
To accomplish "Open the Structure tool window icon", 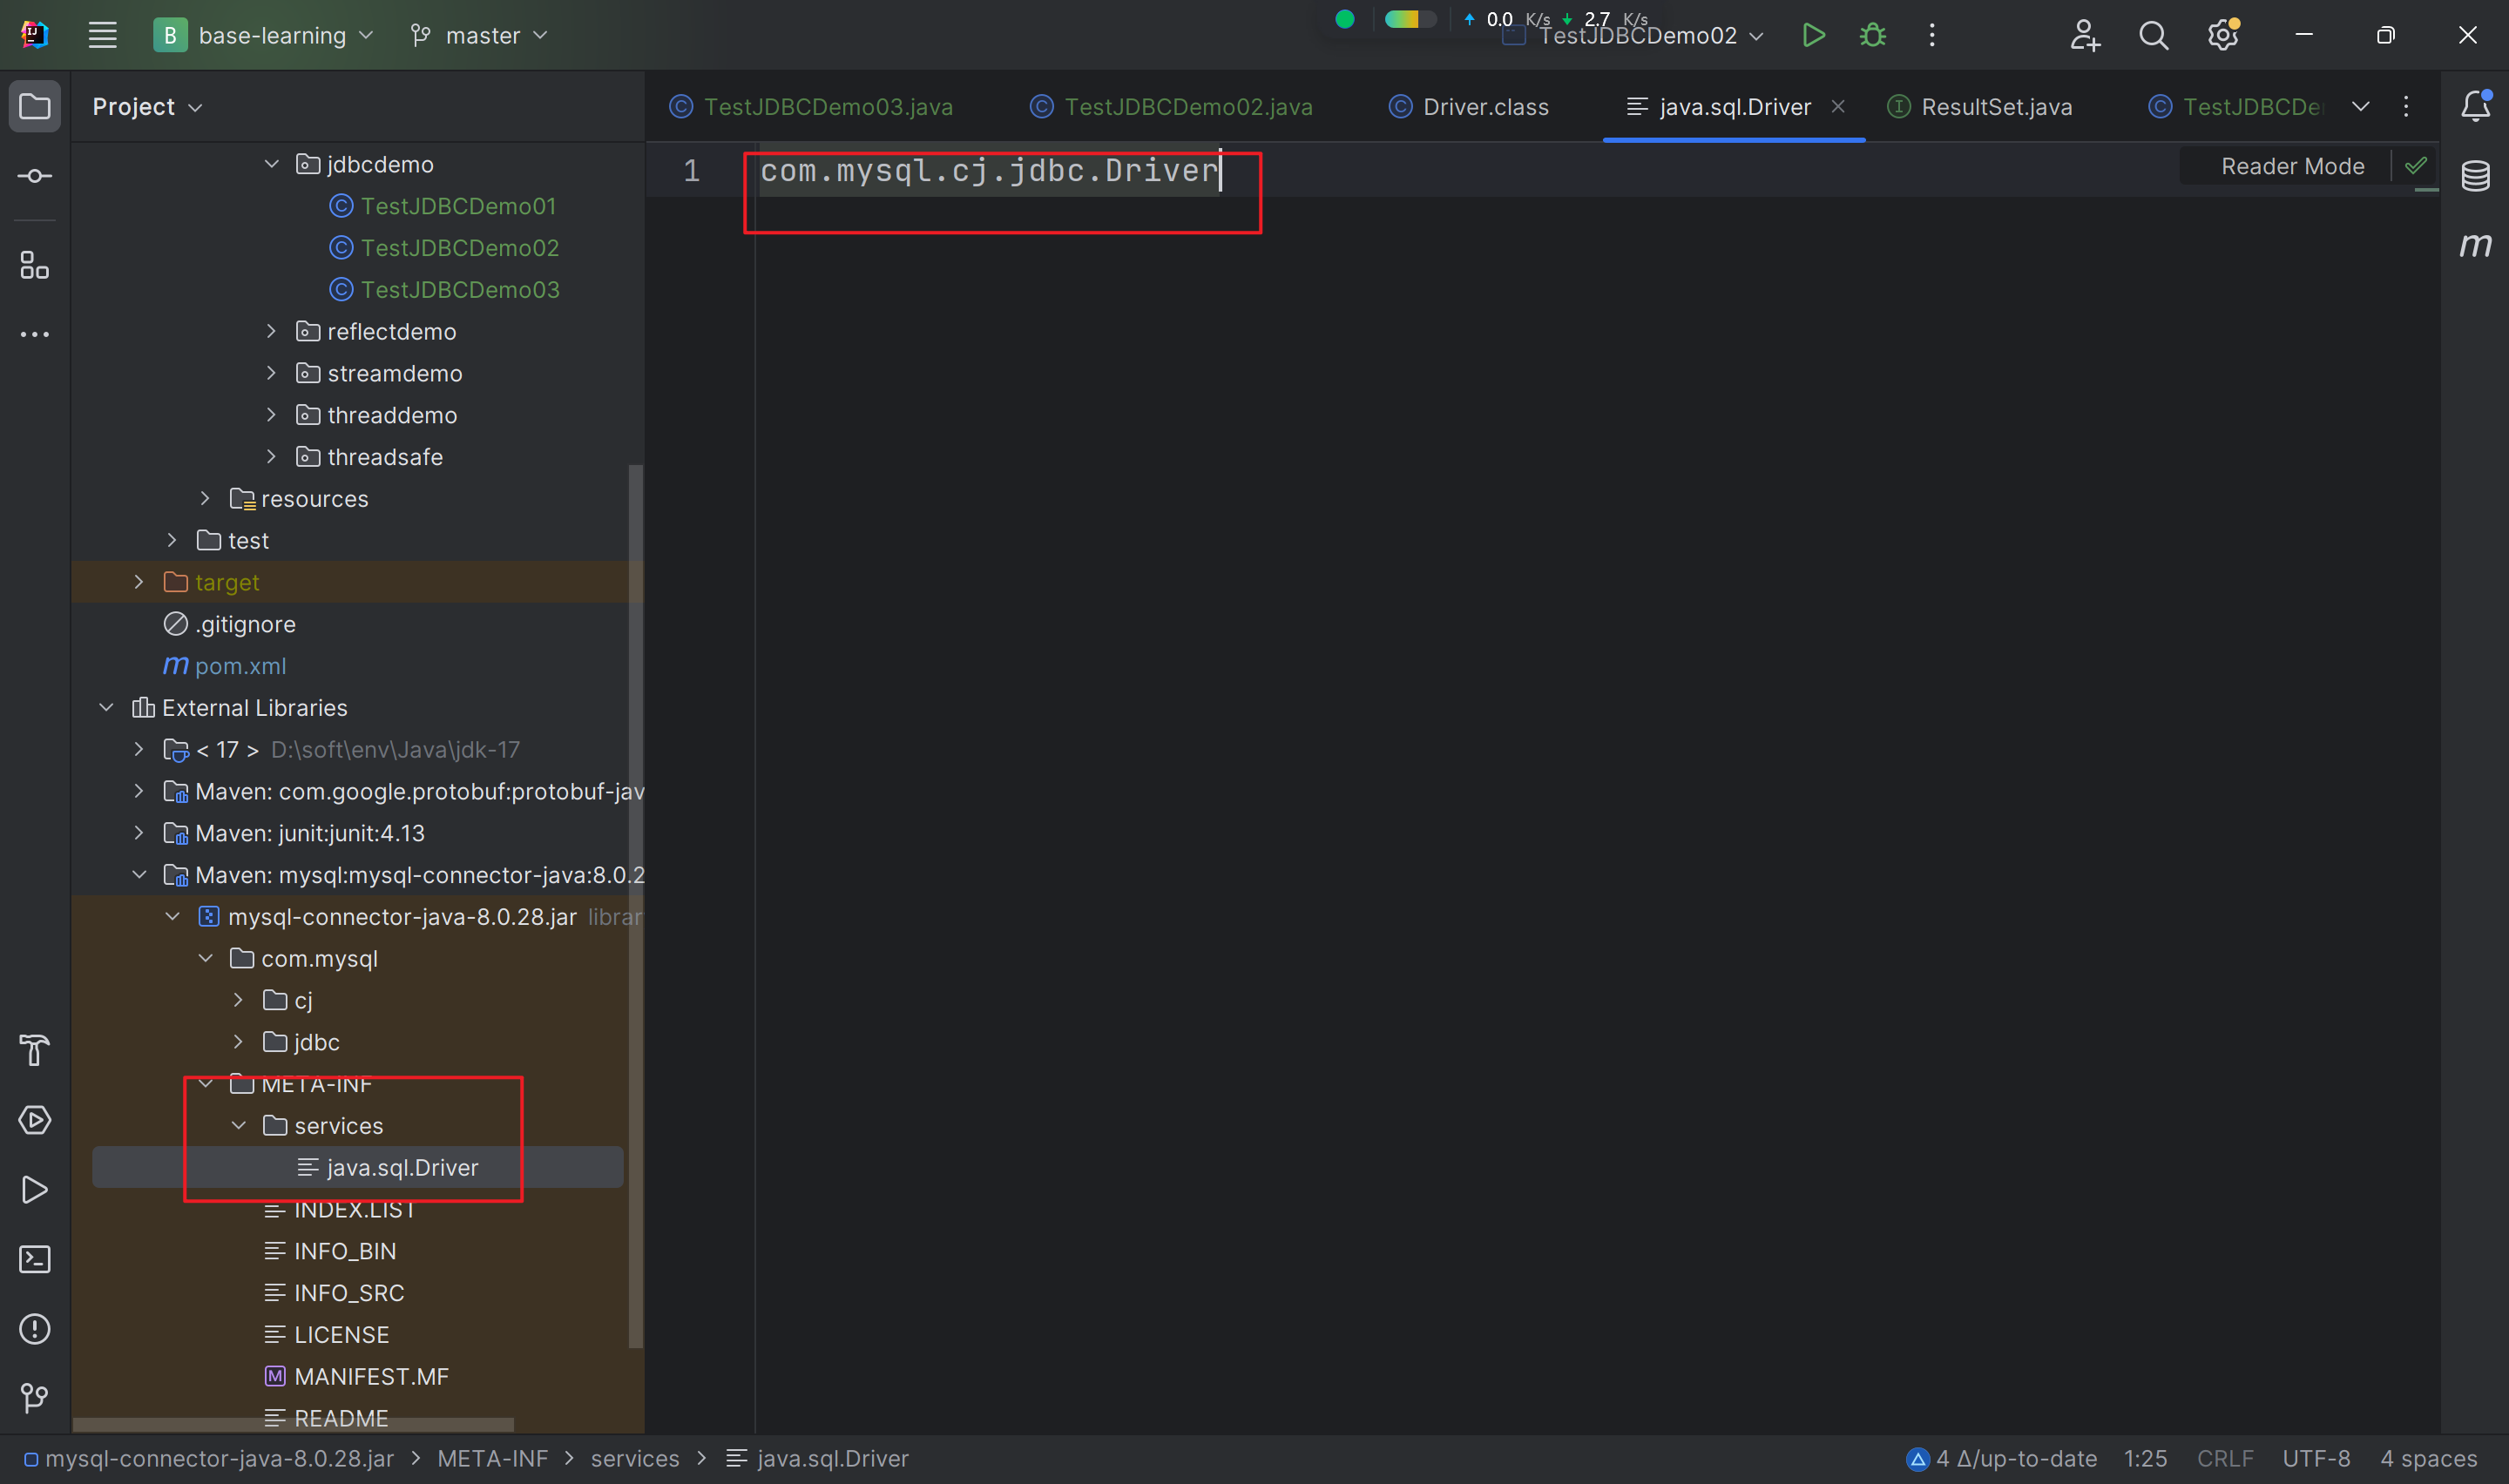I will (x=35, y=265).
